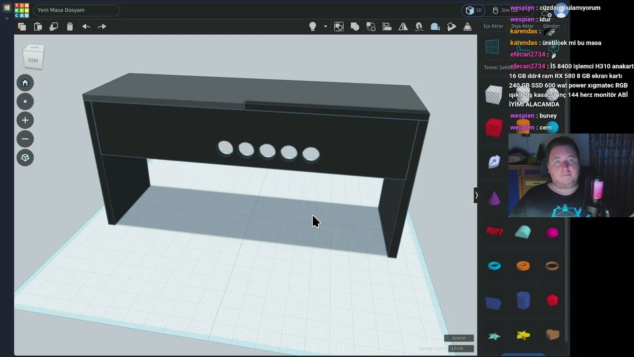Collapse the shapes panel with the arrow handle
Viewport: 634px width, 357px height.
476,195
